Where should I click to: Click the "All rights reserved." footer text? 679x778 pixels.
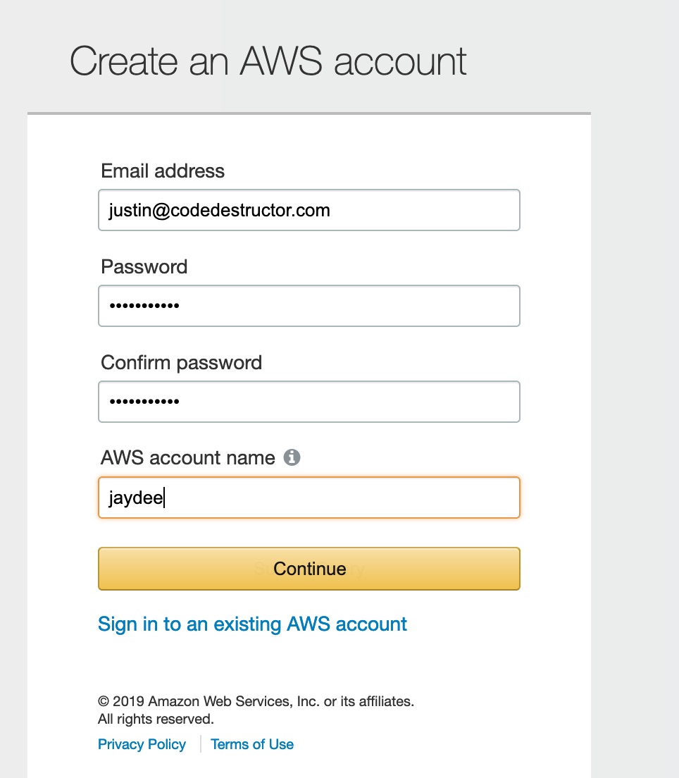point(156,719)
